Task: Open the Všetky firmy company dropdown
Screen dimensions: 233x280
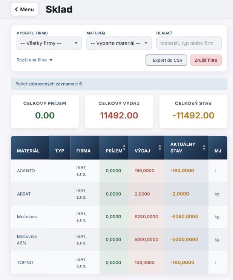Action: click(49, 43)
